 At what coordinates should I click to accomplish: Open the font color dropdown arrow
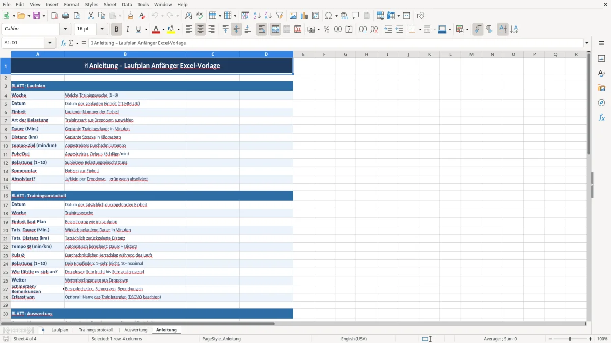pos(163,29)
